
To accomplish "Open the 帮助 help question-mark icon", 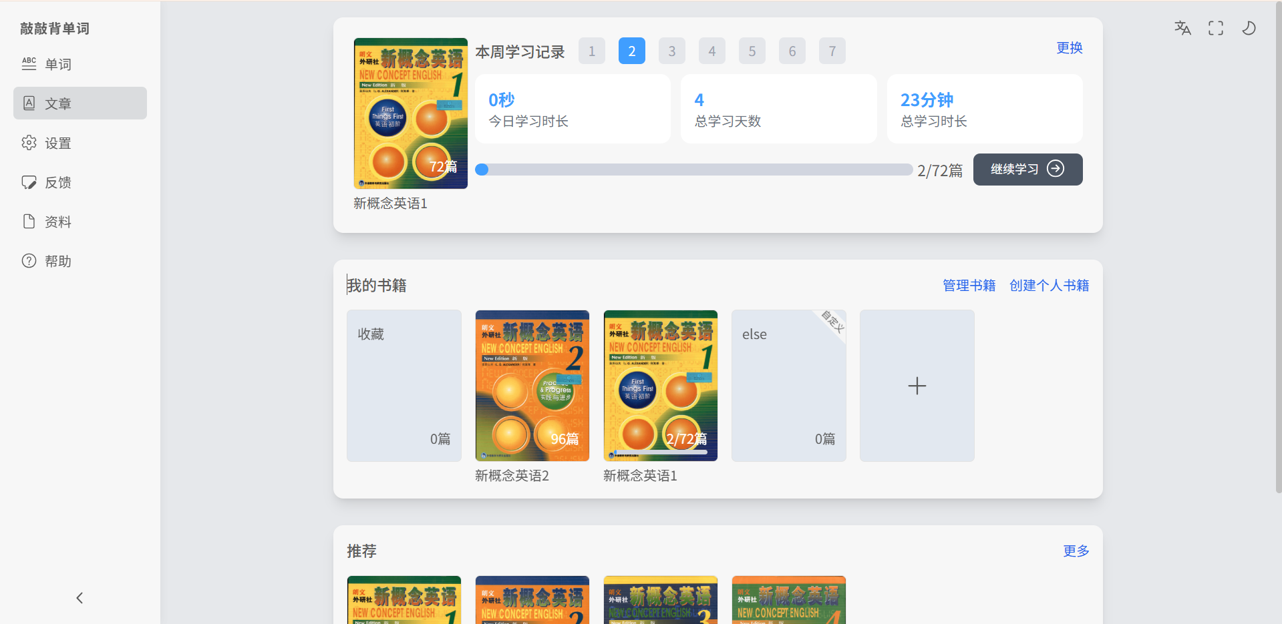I will (29, 261).
